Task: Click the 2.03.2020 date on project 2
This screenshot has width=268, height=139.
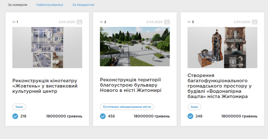Action: tap(154, 22)
